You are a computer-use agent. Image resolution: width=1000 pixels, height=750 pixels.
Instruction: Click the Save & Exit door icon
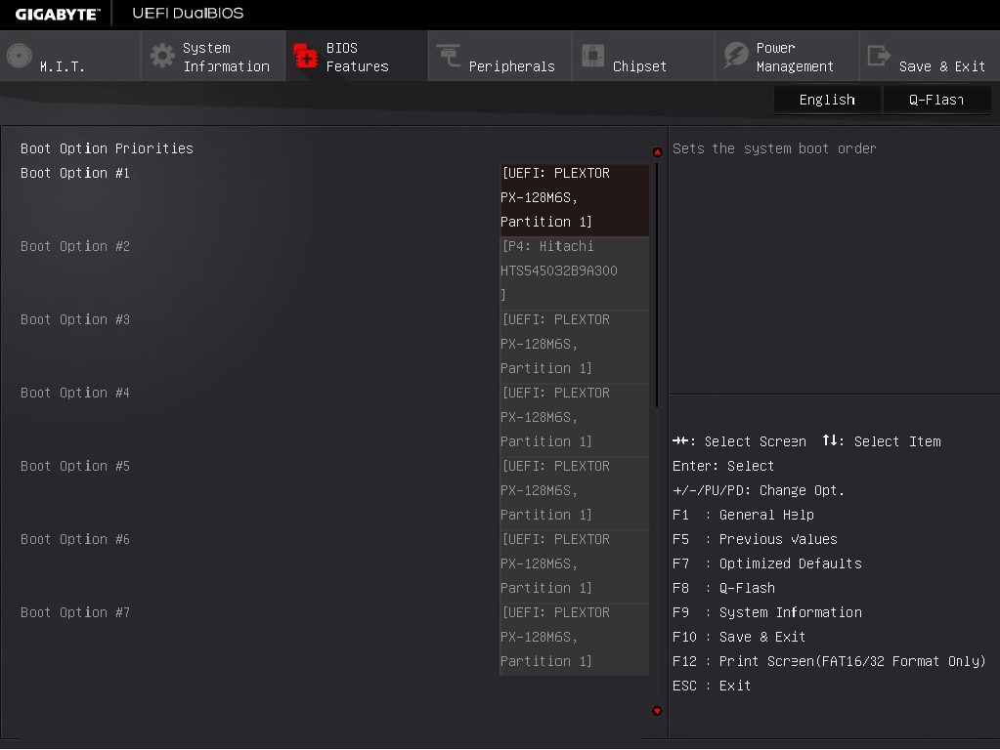click(879, 57)
